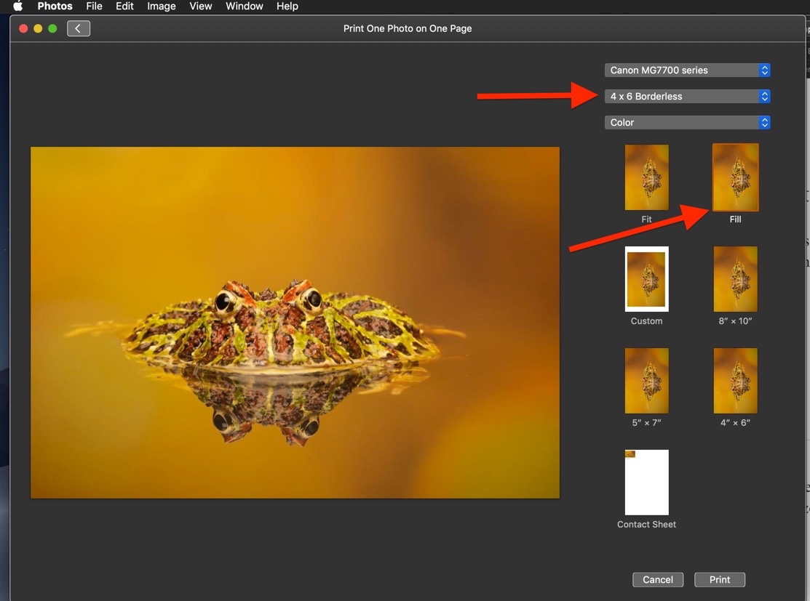Click the Cancel button
The height and width of the screenshot is (601, 810).
(658, 580)
